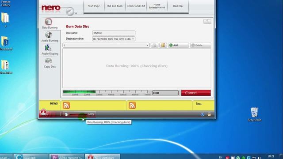
Task: Select the Copy Disc icon
Action: (48, 61)
